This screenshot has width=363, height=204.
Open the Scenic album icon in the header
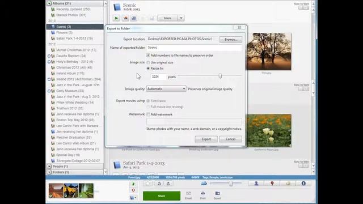[x=117, y=7]
